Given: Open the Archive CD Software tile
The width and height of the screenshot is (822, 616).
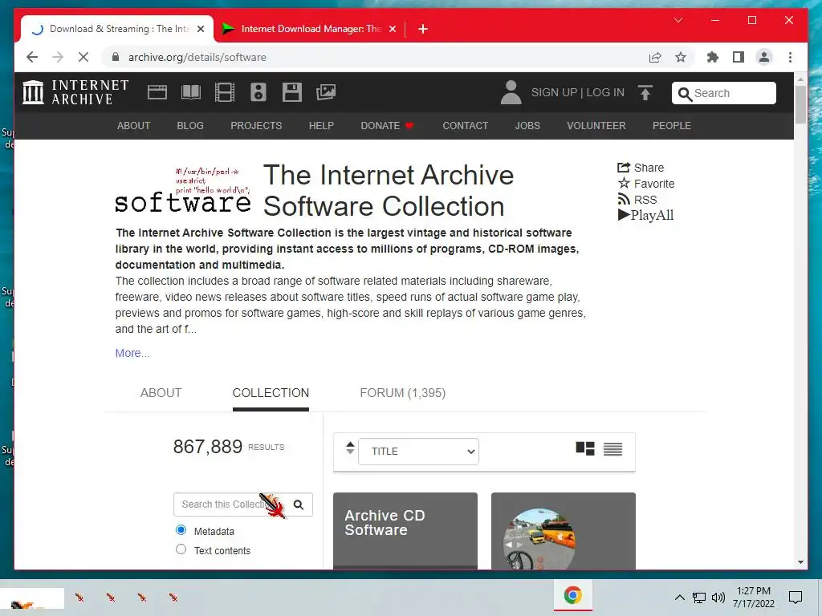Looking at the screenshot, I should click(405, 531).
